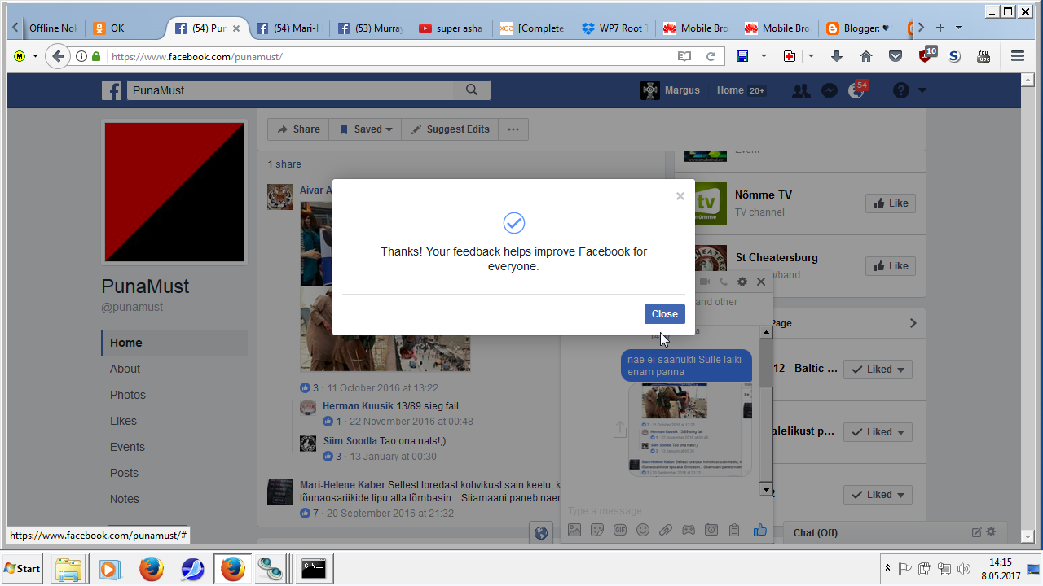This screenshot has width=1043, height=586.
Task: Open the more options ellipsis button
Action: 513,129
